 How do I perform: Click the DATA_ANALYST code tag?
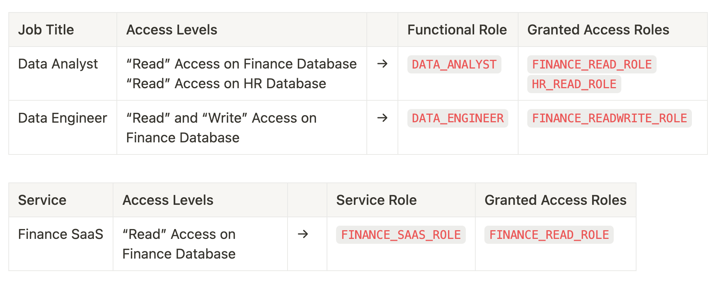(454, 64)
